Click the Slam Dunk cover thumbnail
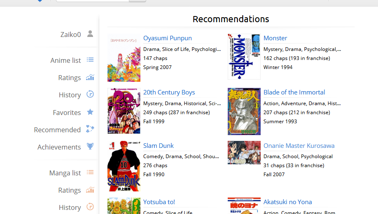Image resolution: width=378 pixels, height=214 pixels. 124,166
